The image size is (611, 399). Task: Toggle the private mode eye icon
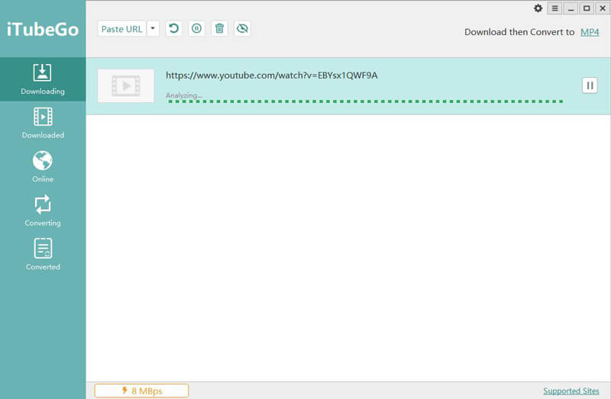click(x=242, y=28)
